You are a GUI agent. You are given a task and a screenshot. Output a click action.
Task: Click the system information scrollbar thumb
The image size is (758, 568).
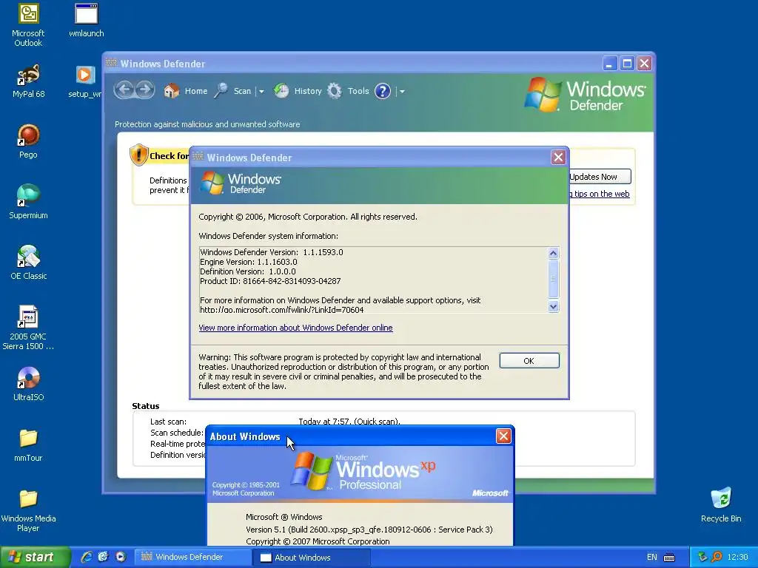click(553, 279)
